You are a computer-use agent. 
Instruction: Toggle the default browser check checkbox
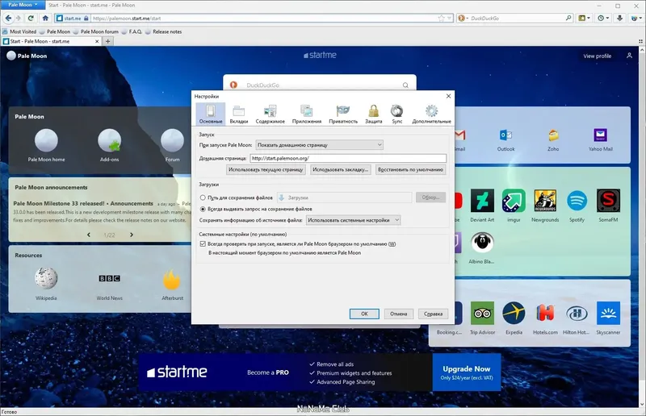(203, 244)
